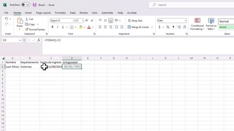The width and height of the screenshot is (234, 131).
Task: Align text left
Action: (100, 27)
